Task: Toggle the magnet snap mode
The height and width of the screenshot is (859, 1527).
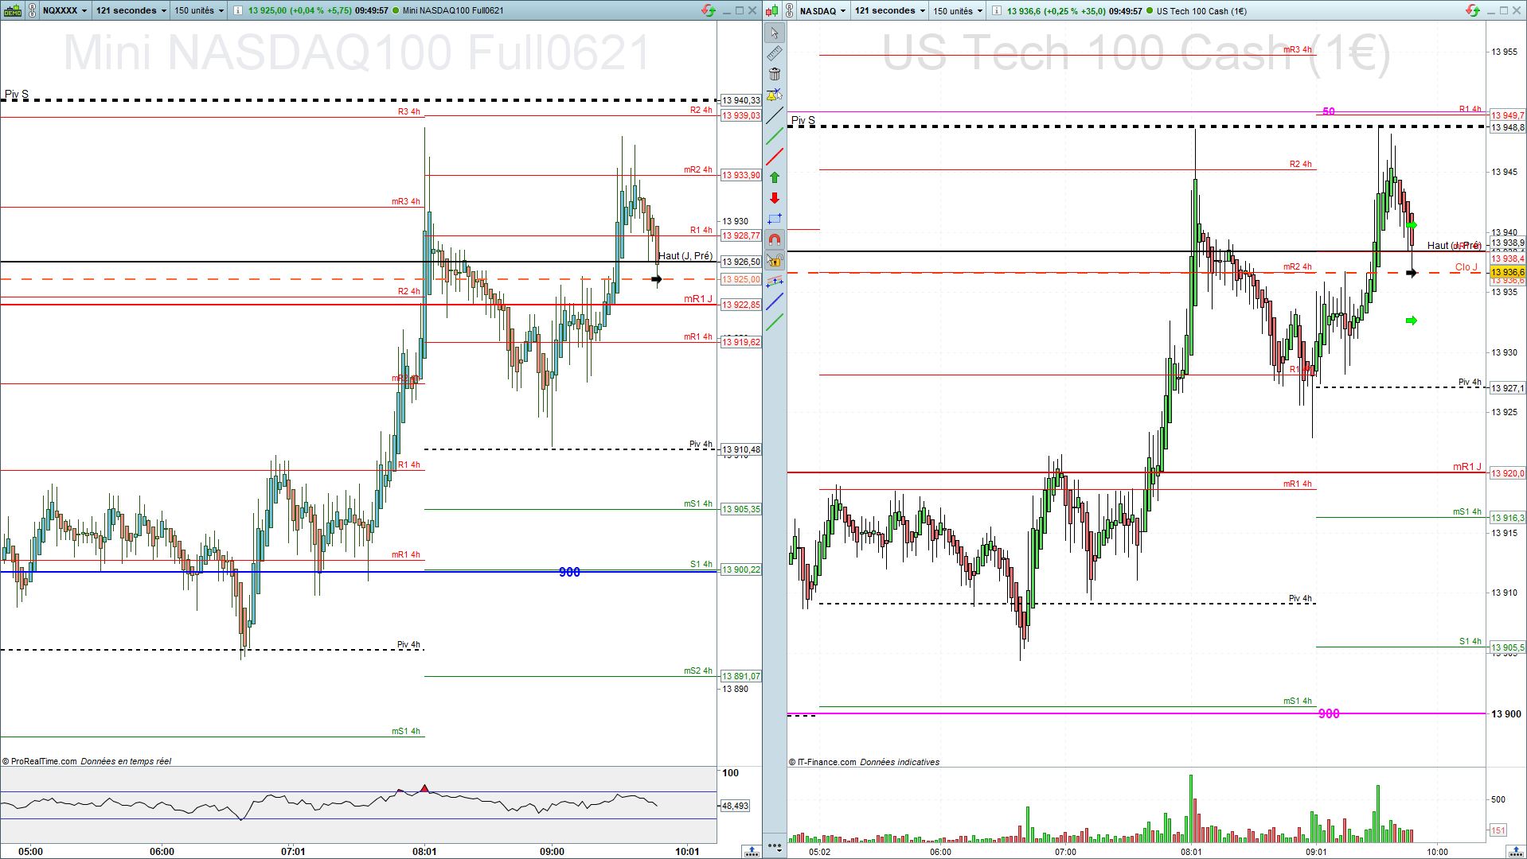Action: click(774, 239)
